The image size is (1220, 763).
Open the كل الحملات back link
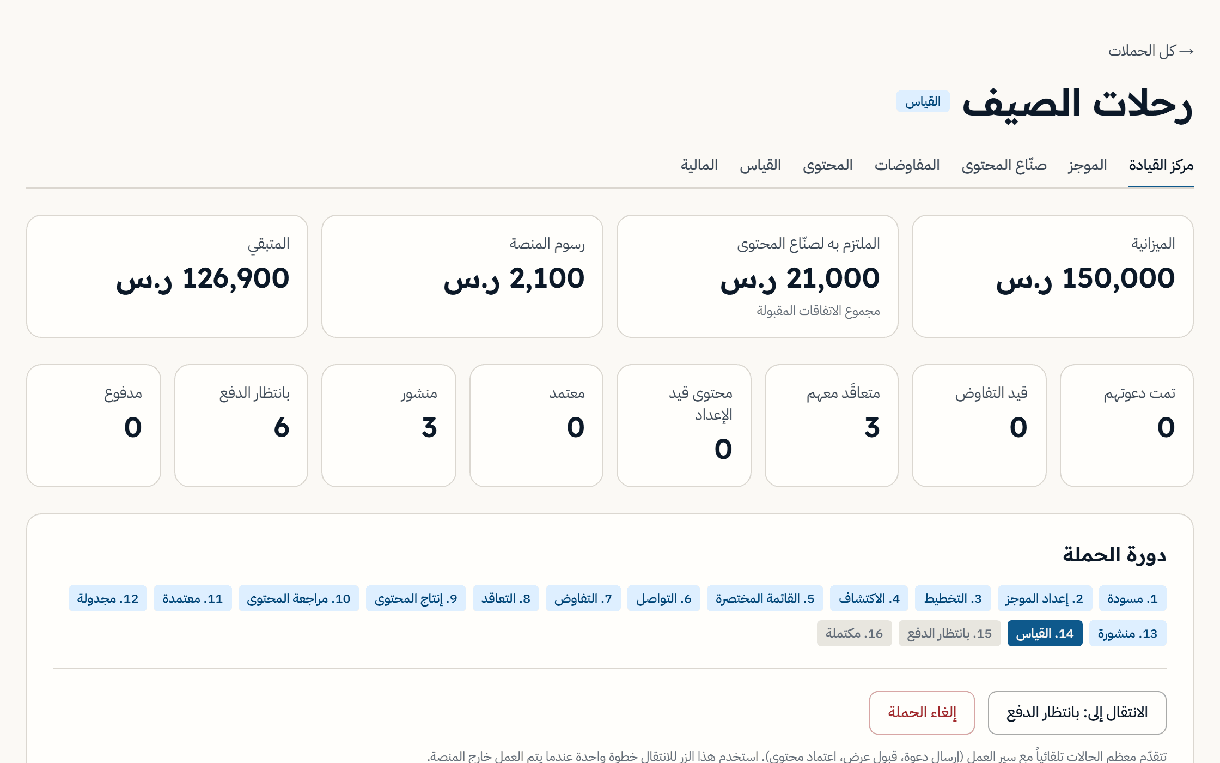tap(1151, 51)
